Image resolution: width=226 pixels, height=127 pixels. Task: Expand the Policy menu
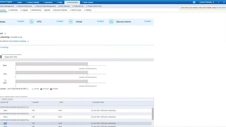point(60,2)
